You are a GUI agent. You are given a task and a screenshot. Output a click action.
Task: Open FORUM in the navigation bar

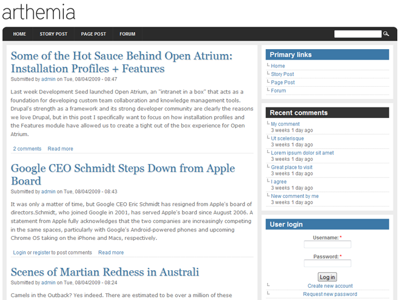(x=127, y=34)
